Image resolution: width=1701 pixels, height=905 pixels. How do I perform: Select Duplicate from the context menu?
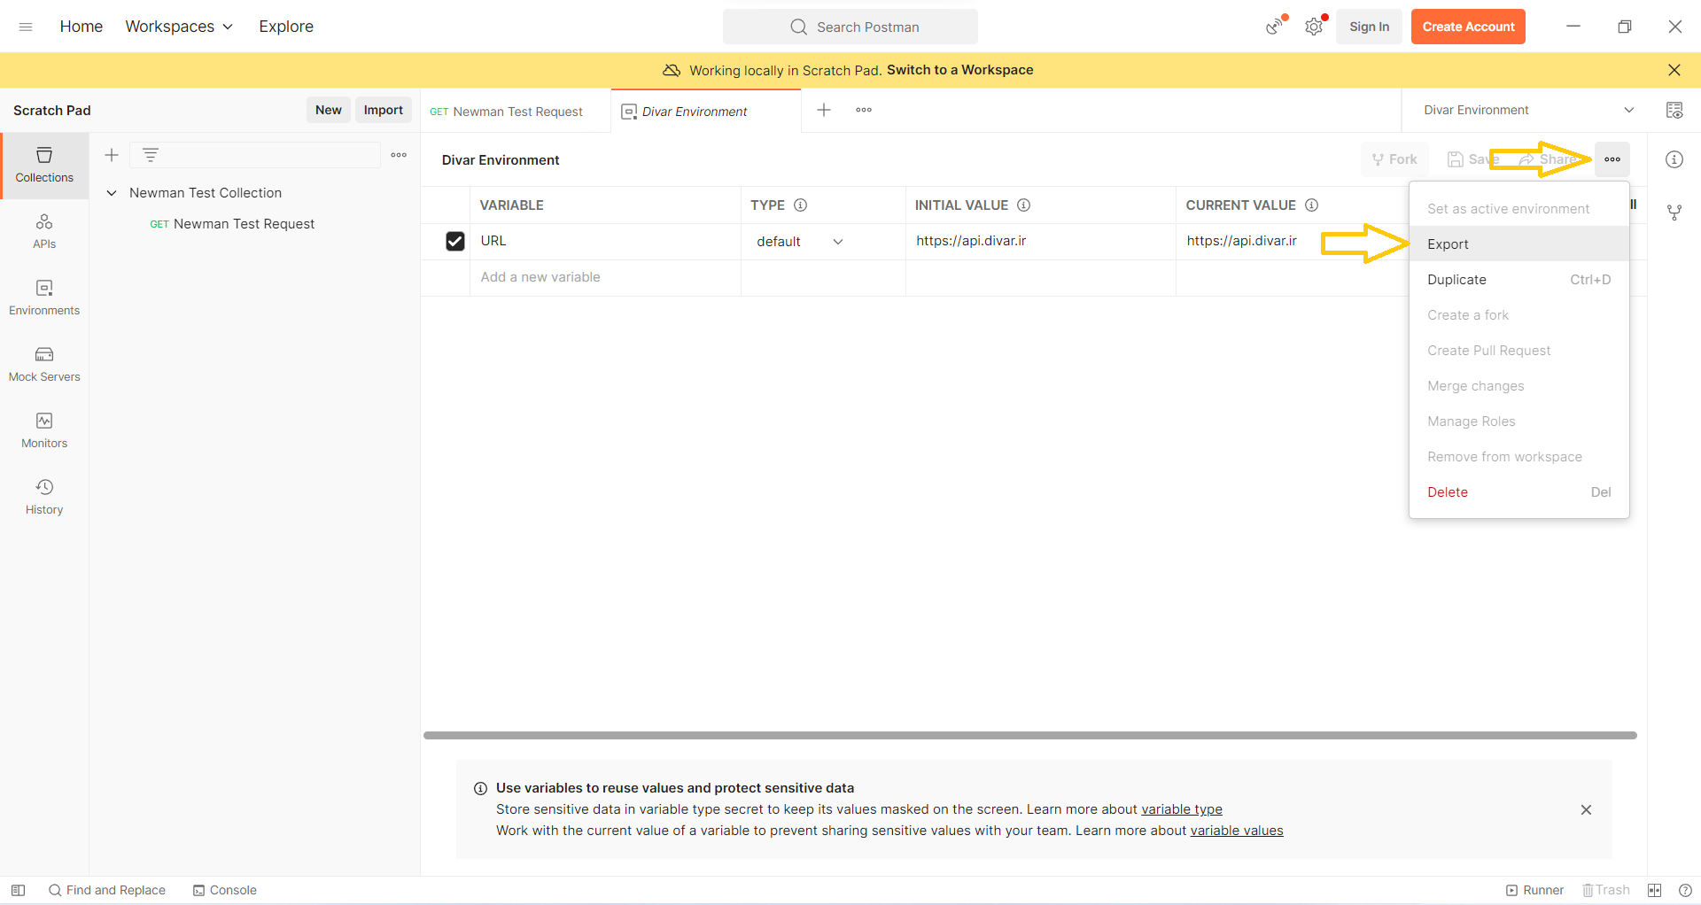1519,279
